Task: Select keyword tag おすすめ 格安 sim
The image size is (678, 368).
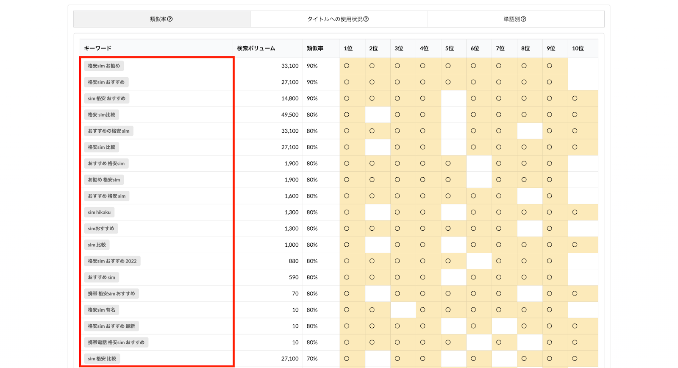Action: click(x=107, y=196)
